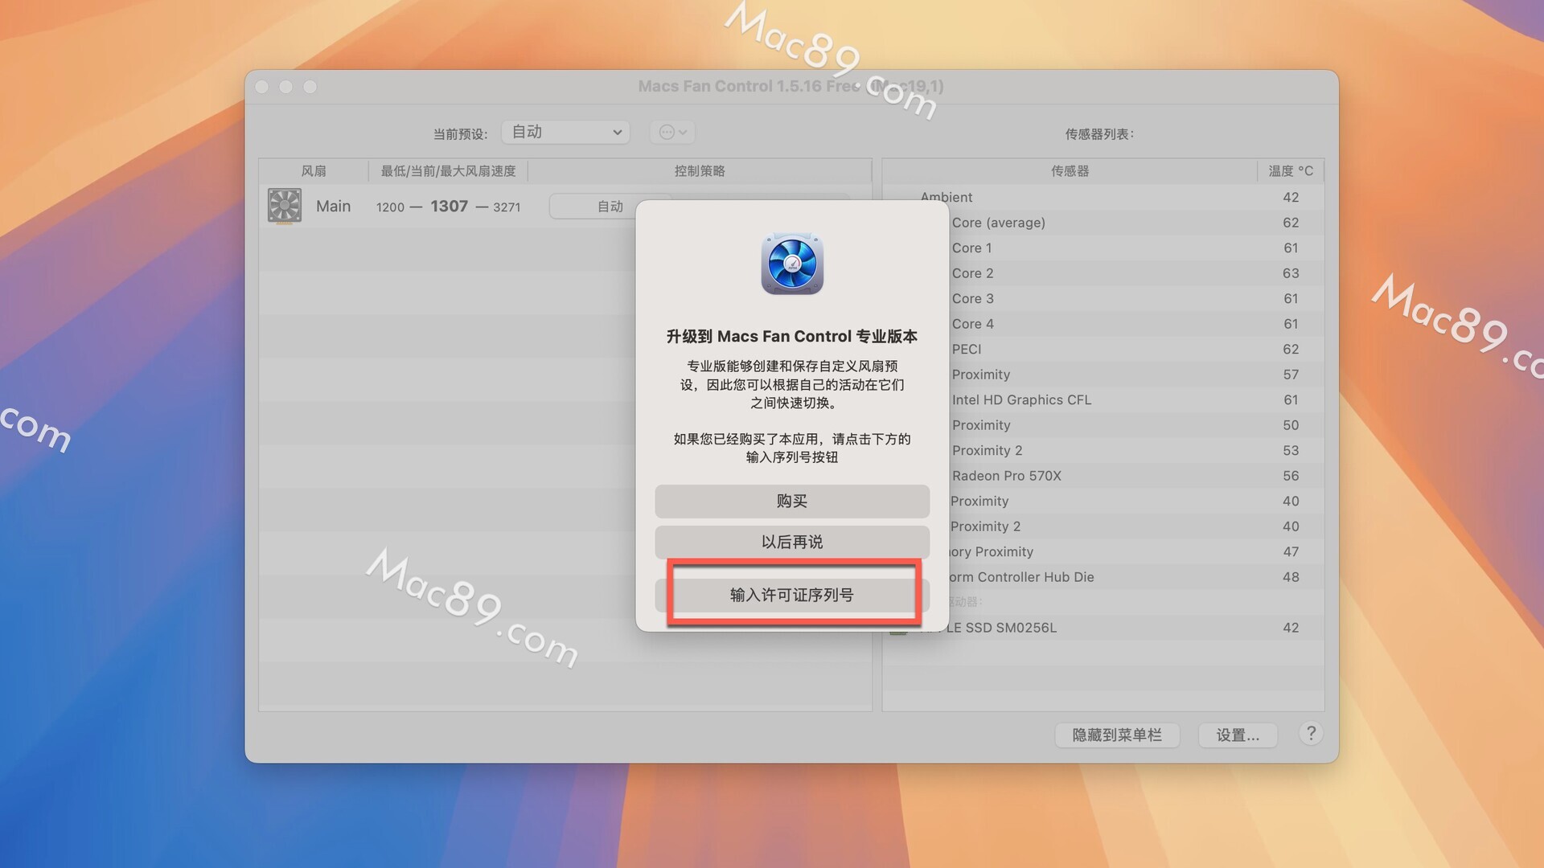This screenshot has width=1544, height=868.
Task: Click the 传感器 column header
Action: click(x=1070, y=170)
